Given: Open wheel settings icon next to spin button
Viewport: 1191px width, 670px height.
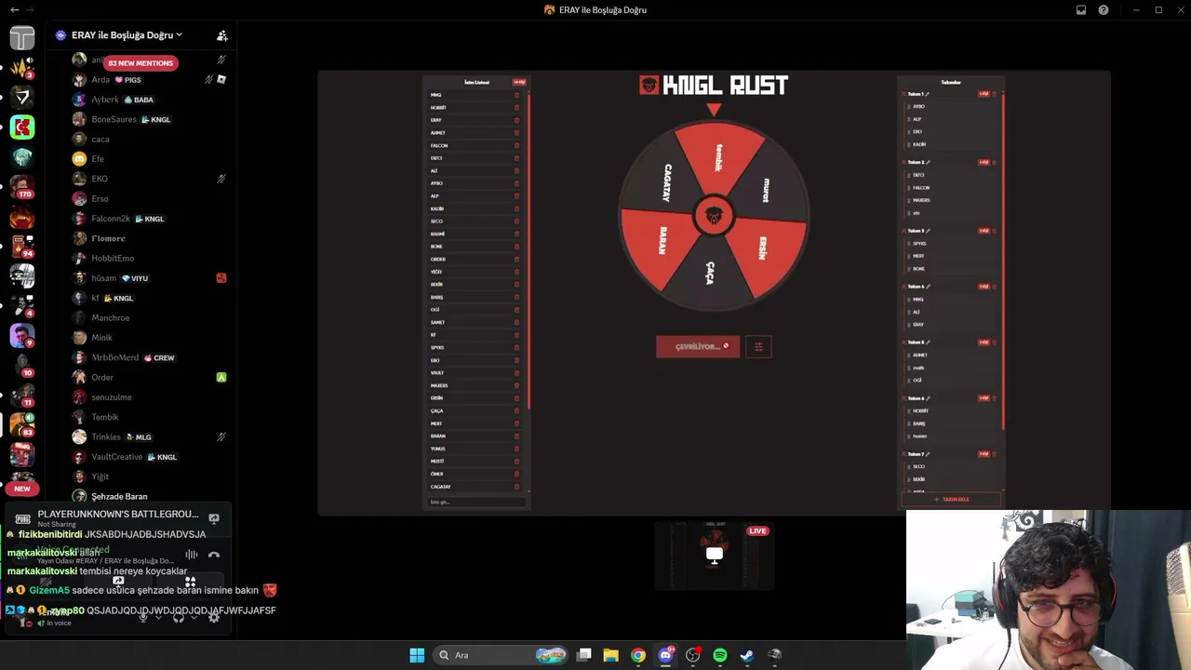Looking at the screenshot, I should coord(758,347).
